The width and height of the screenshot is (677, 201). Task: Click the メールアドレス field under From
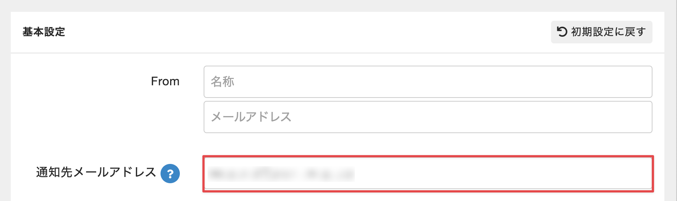point(428,117)
